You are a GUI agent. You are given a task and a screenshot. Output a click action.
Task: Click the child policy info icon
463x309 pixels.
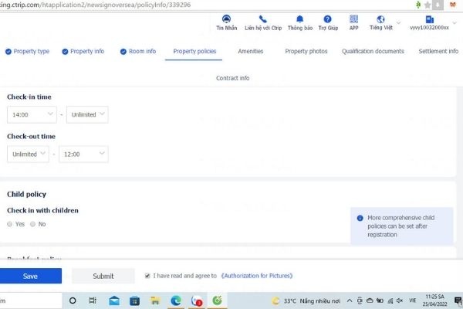pyautogui.click(x=360, y=218)
